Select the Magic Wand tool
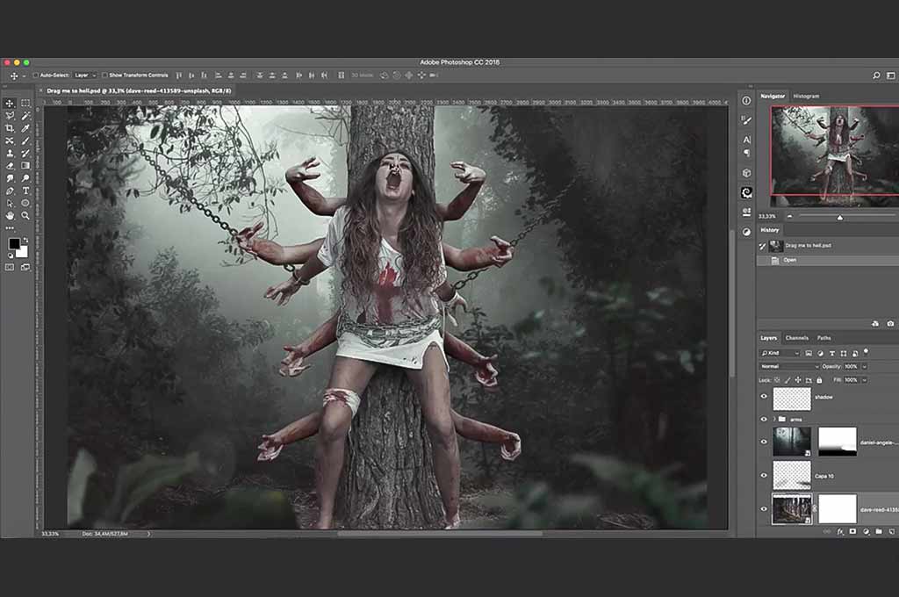Image resolution: width=899 pixels, height=597 pixels. 25,116
